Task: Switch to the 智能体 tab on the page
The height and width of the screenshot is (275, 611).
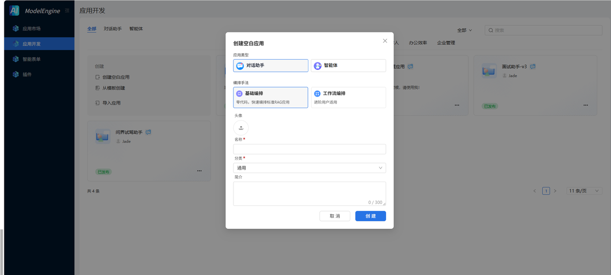Action: (x=136, y=29)
